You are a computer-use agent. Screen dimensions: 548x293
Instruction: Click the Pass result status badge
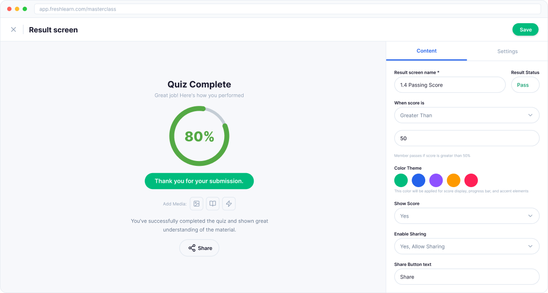(525, 85)
